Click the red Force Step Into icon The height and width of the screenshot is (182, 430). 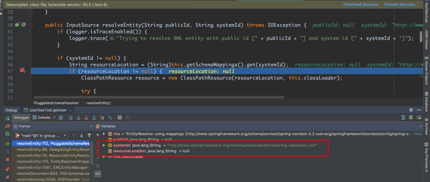click(86, 117)
